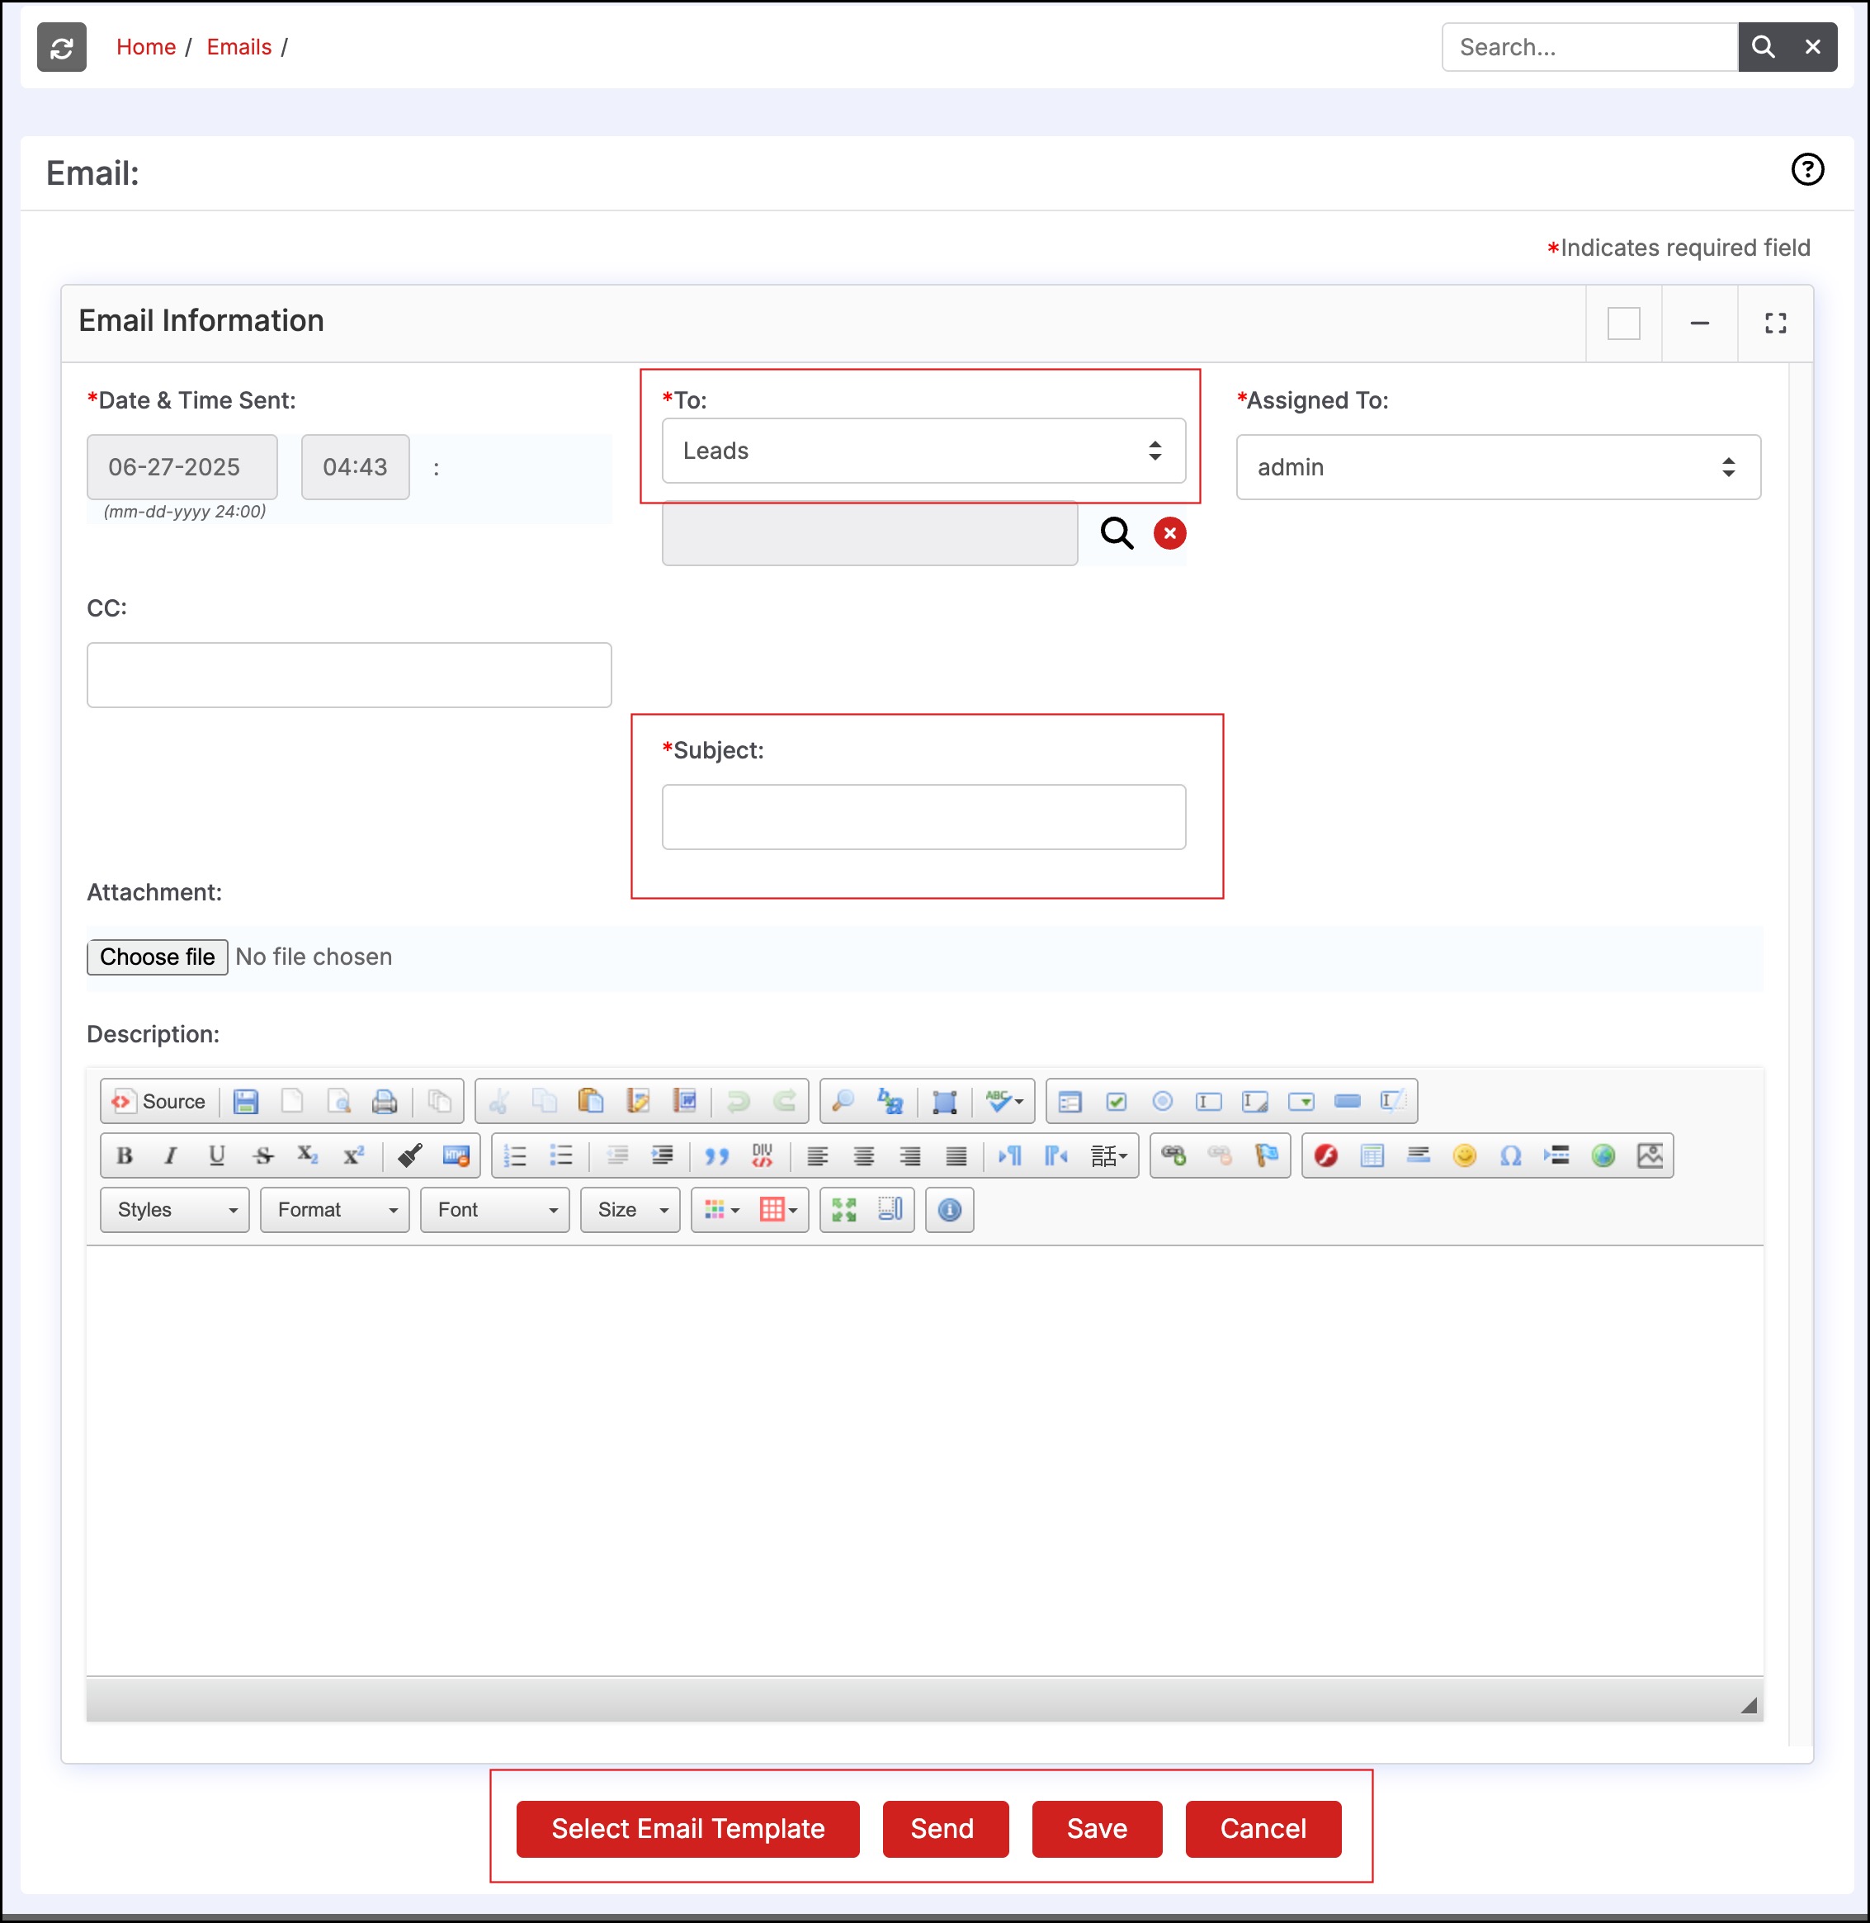Image resolution: width=1870 pixels, height=1923 pixels.
Task: Open the Font dropdown
Action: click(495, 1209)
